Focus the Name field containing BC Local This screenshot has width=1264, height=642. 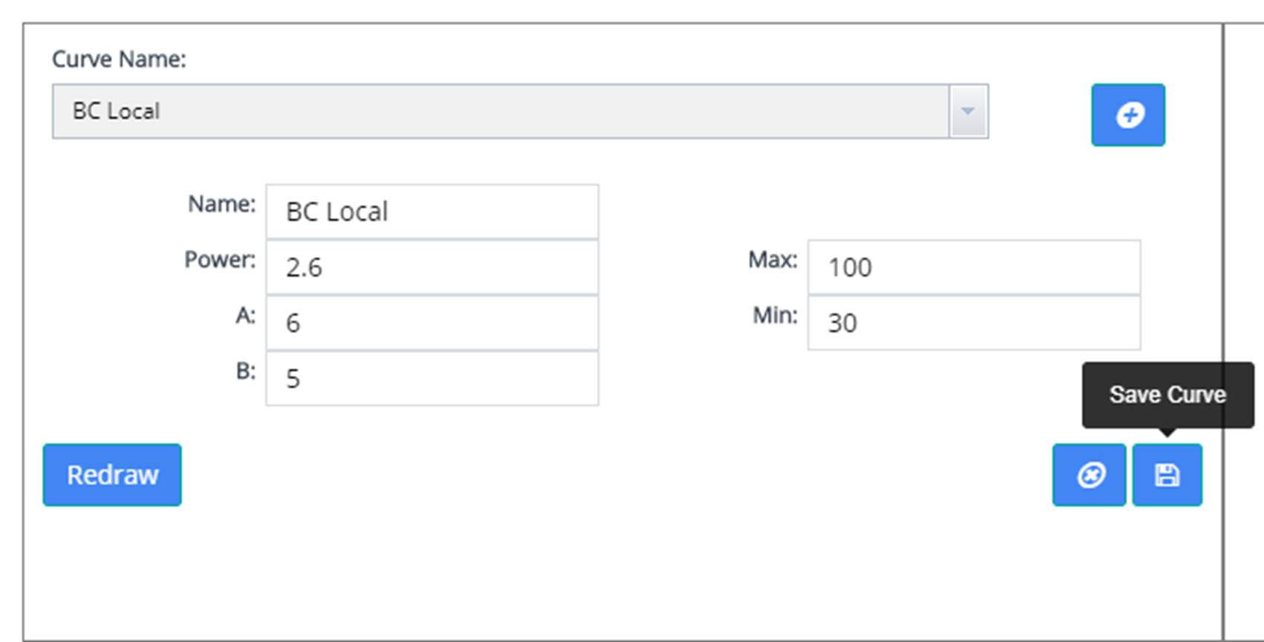point(432,212)
